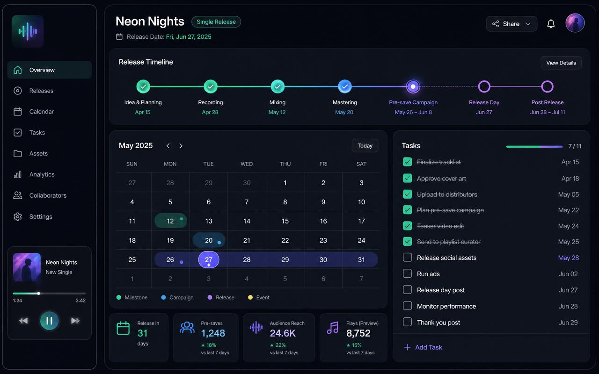599x374 pixels.
Task: Select May 12 milestone date
Action: pos(170,221)
